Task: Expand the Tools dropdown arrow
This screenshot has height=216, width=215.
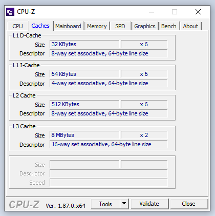Action: [124, 204]
